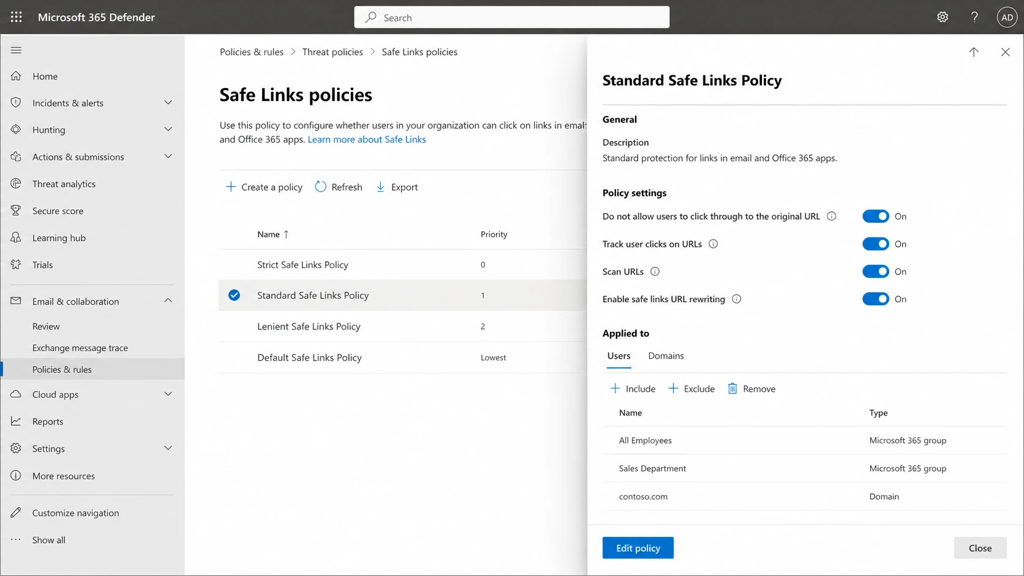
Task: Expand the Cloud apps chevron
Action: [168, 394]
